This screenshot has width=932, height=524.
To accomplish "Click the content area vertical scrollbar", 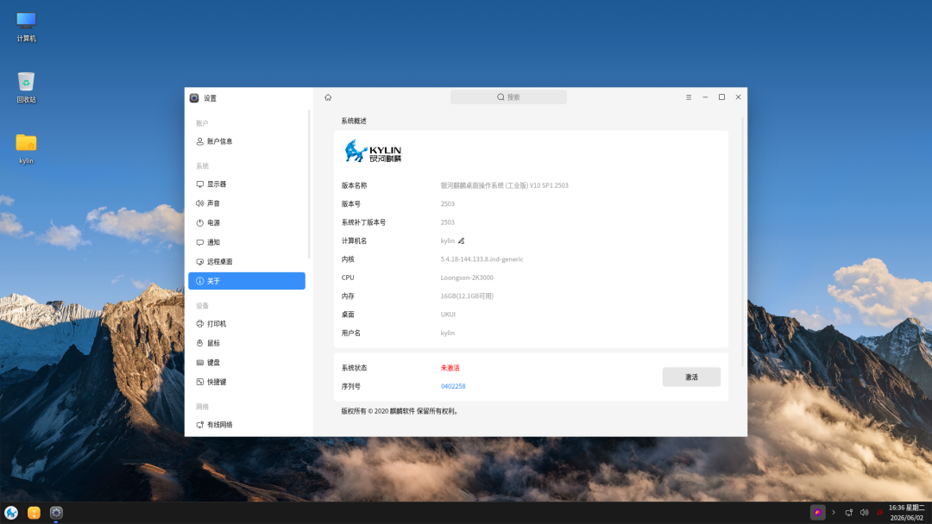I will tap(743, 240).
